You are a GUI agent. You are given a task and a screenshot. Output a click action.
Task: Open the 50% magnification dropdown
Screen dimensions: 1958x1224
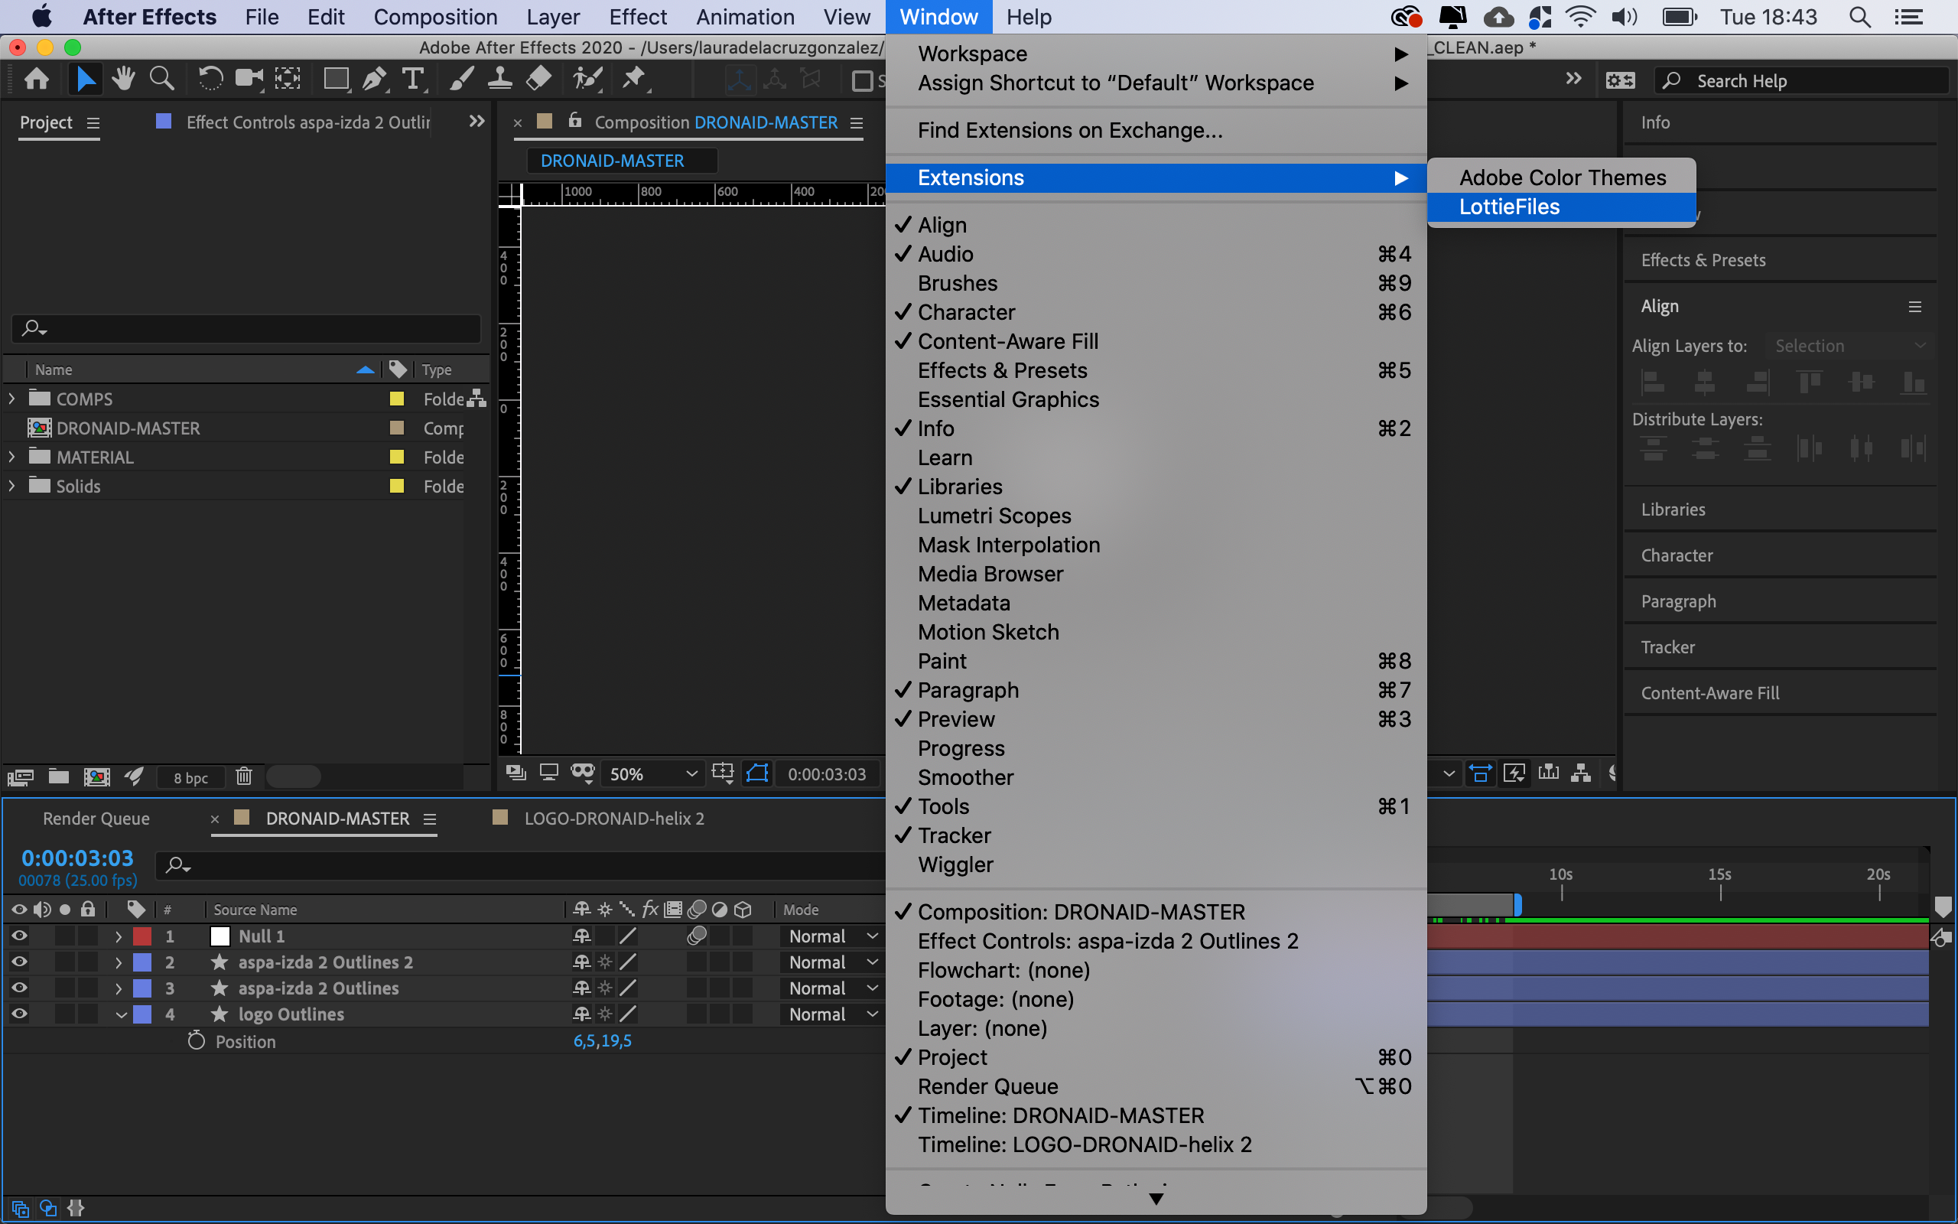[652, 774]
